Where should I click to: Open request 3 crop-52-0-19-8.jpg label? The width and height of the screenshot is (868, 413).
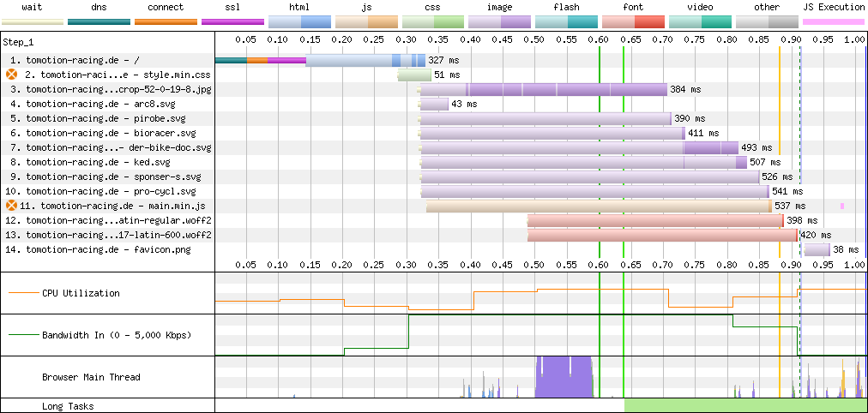[x=110, y=89]
